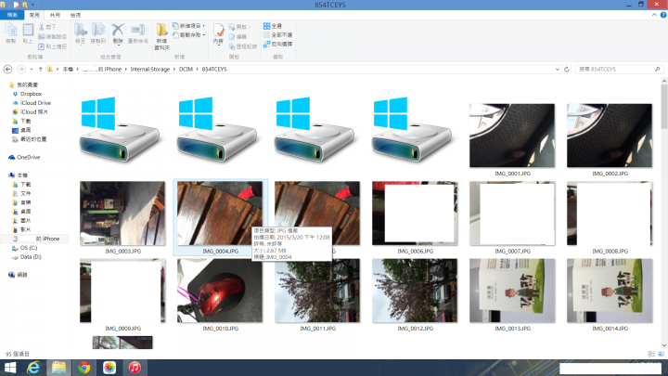
Task: Click the Forward arrow navigation button
Action: tap(20, 69)
